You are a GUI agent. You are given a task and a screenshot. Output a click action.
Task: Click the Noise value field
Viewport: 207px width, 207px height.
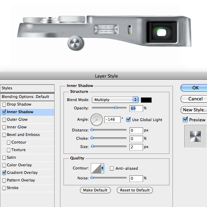tap(136, 178)
